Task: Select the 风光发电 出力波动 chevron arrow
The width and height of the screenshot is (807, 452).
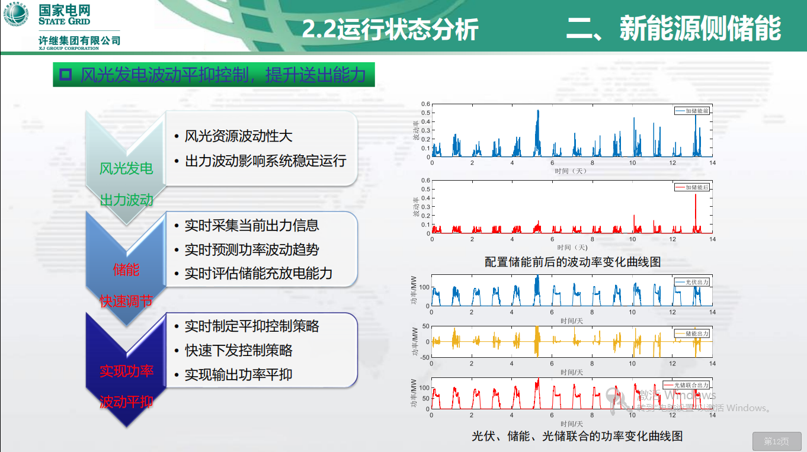Action: click(126, 169)
